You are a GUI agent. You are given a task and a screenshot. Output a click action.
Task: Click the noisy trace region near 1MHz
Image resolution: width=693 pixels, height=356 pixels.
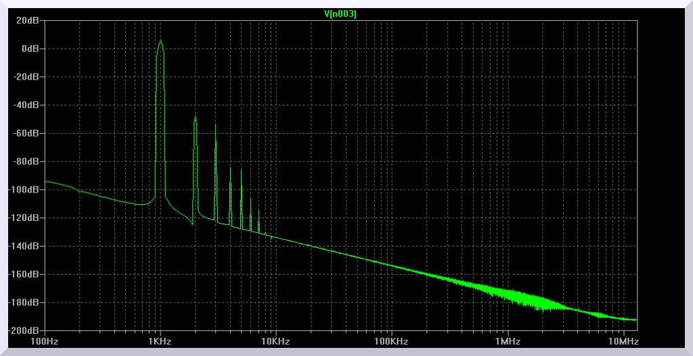coord(507,295)
